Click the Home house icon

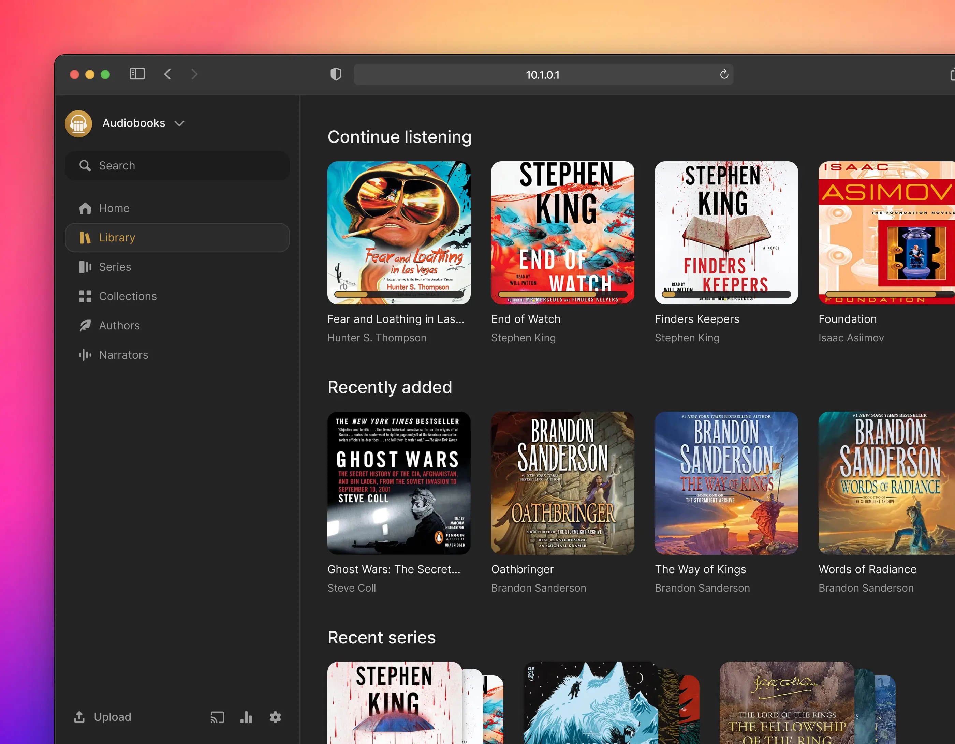pos(85,208)
